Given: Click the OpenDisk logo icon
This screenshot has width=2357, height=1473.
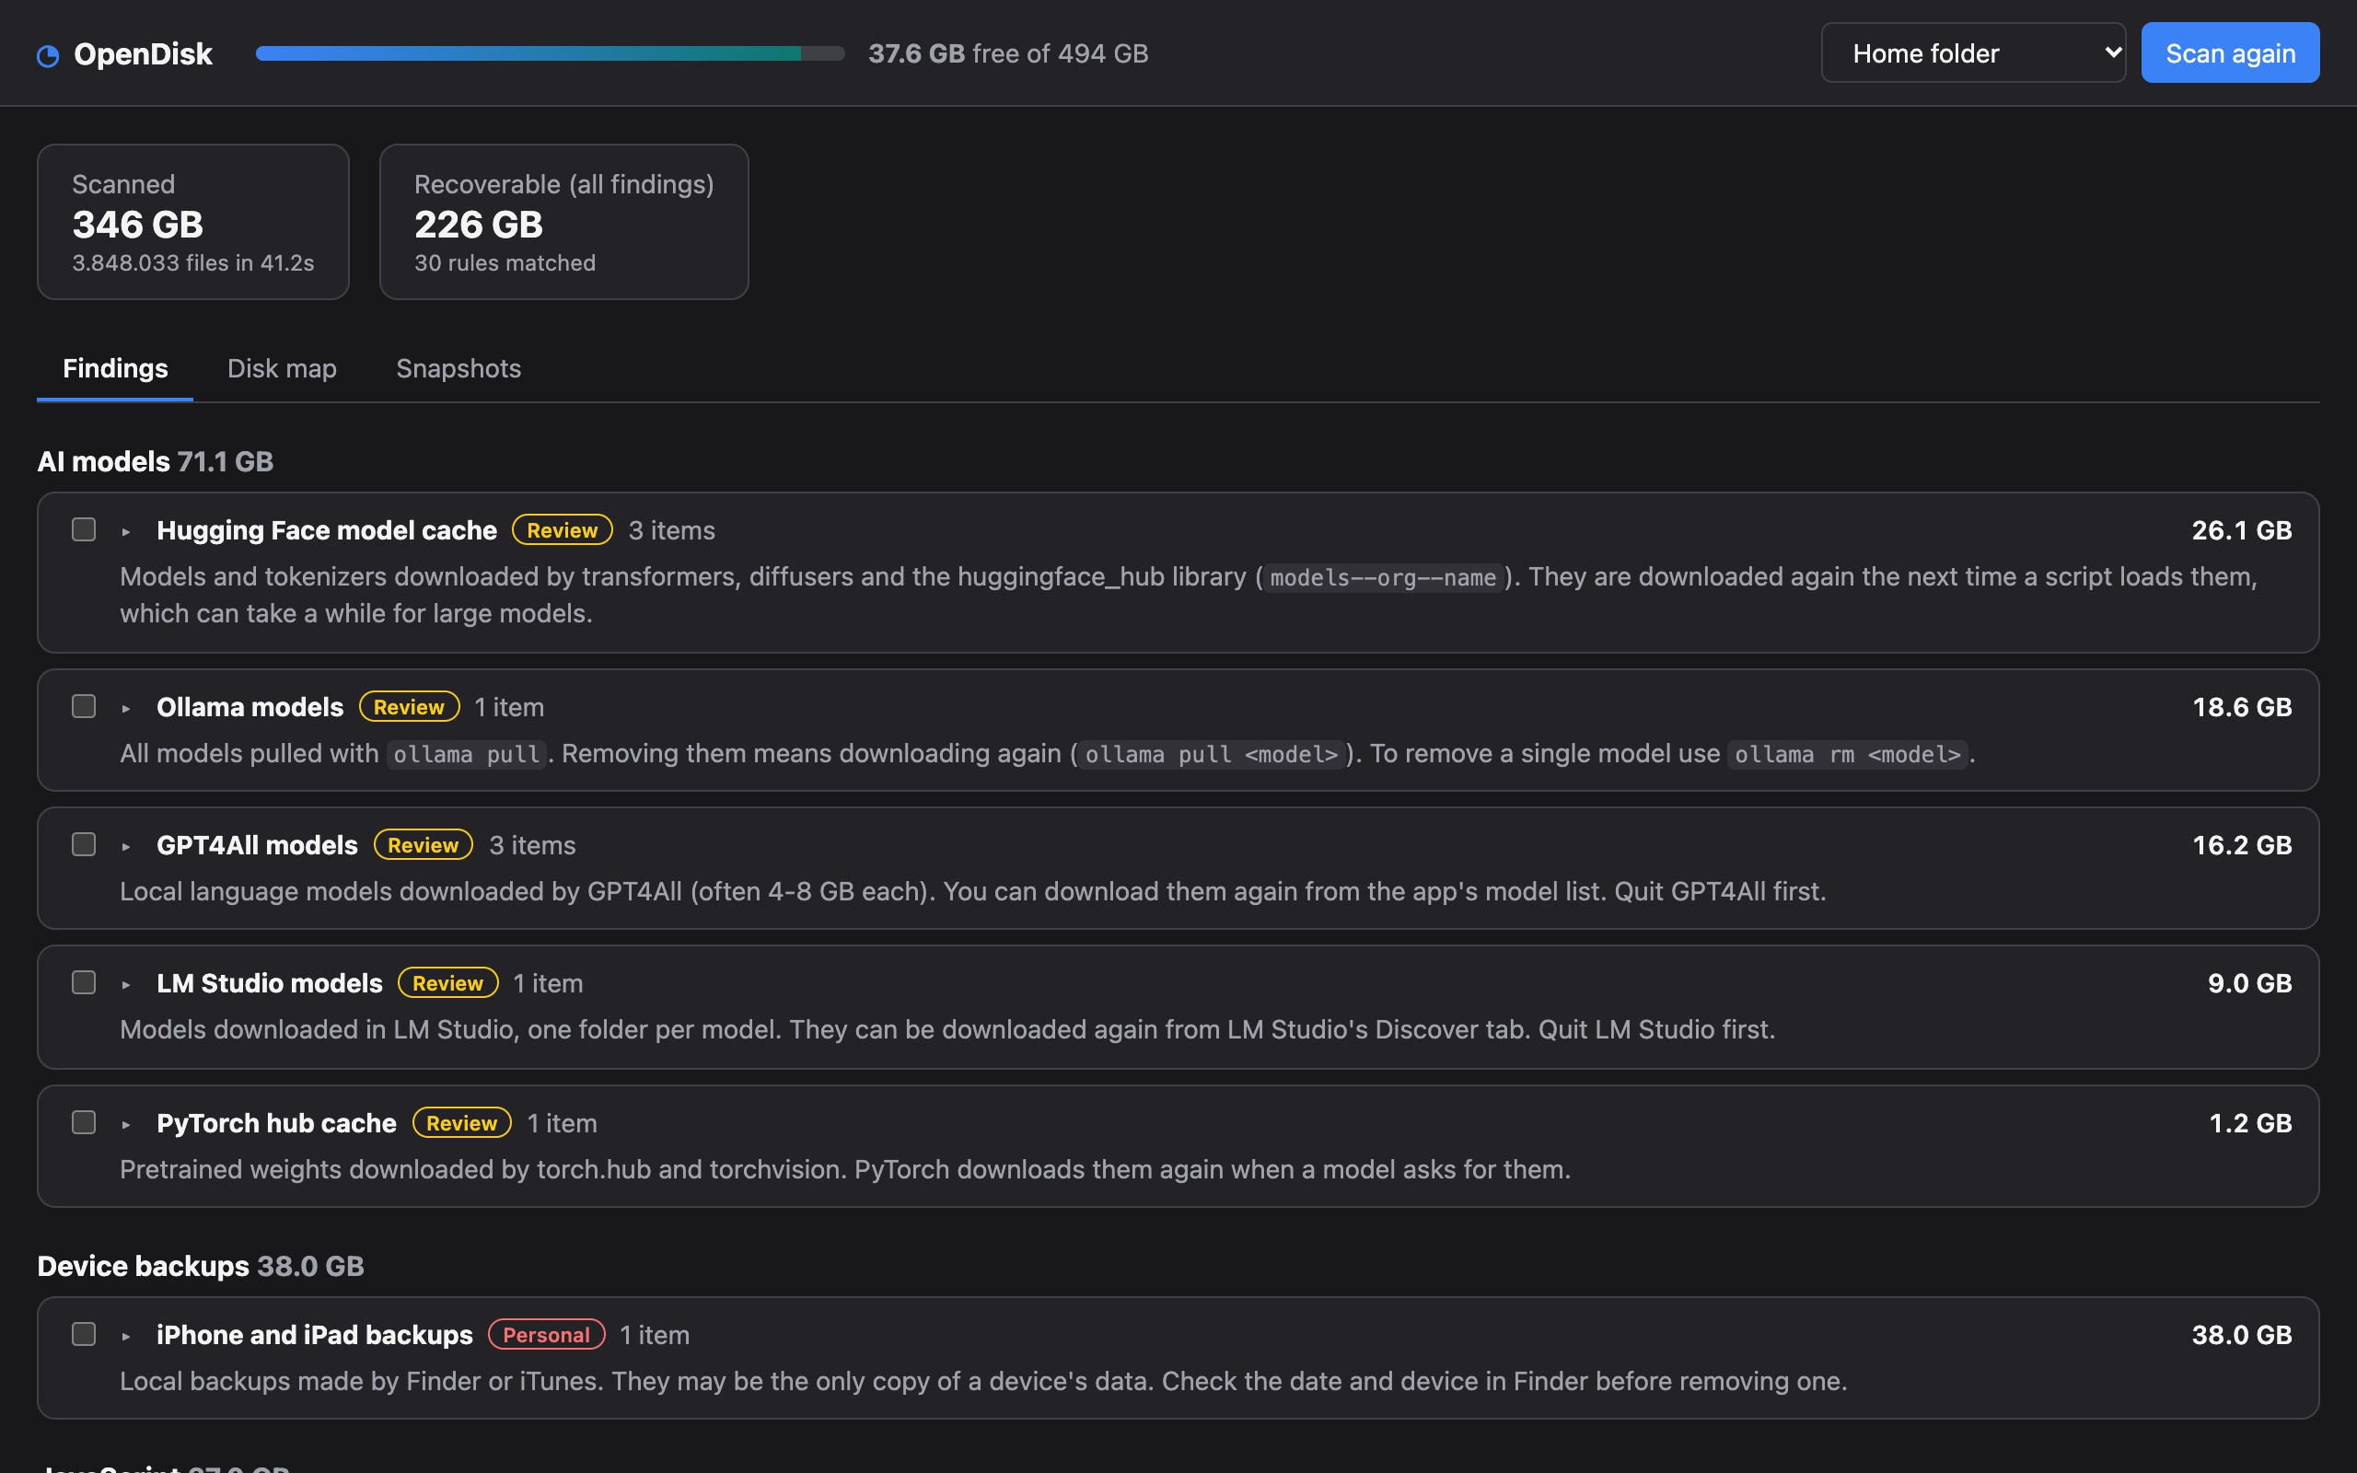Looking at the screenshot, I should point(48,55).
